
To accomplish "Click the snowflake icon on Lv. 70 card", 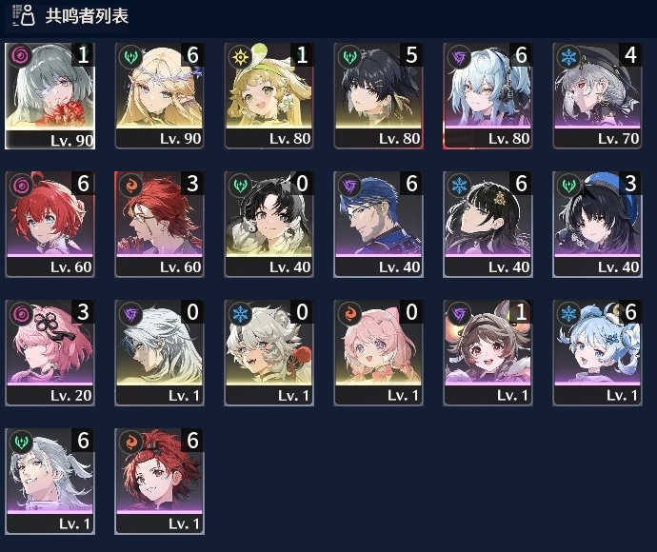I will pos(568,56).
